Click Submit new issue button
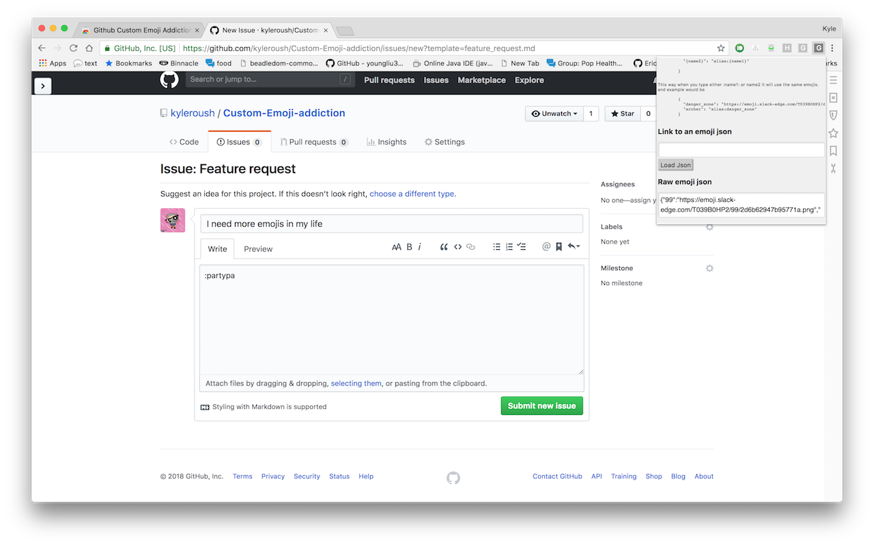This screenshot has height=546, width=874. [x=541, y=406]
